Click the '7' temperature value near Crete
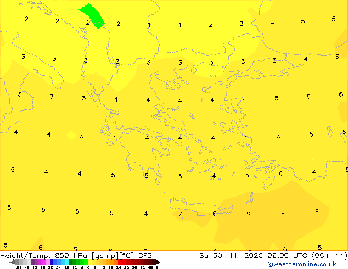 180,214
